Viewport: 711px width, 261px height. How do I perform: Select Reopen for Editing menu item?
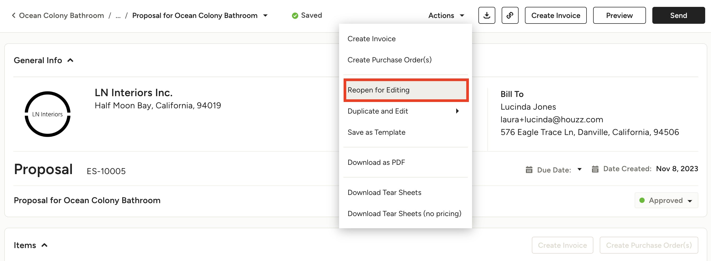tap(406, 90)
